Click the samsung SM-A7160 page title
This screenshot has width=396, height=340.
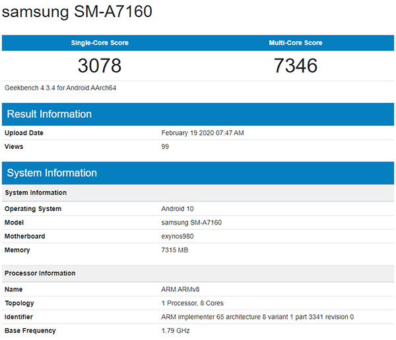(x=77, y=12)
